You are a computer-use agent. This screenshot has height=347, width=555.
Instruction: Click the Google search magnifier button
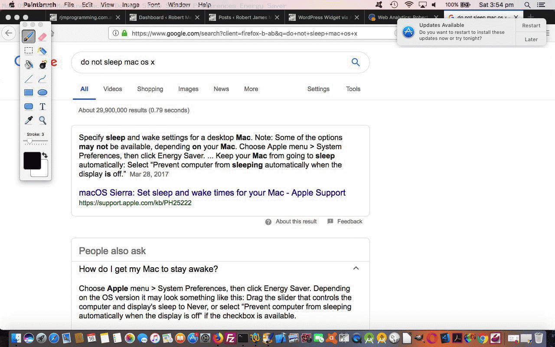pyautogui.click(x=356, y=62)
